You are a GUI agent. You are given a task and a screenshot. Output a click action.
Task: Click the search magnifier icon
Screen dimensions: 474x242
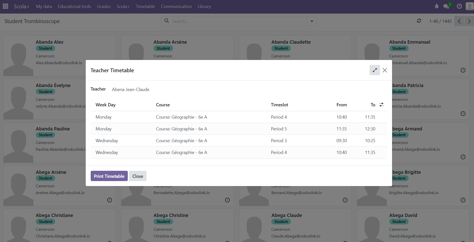click(x=167, y=21)
